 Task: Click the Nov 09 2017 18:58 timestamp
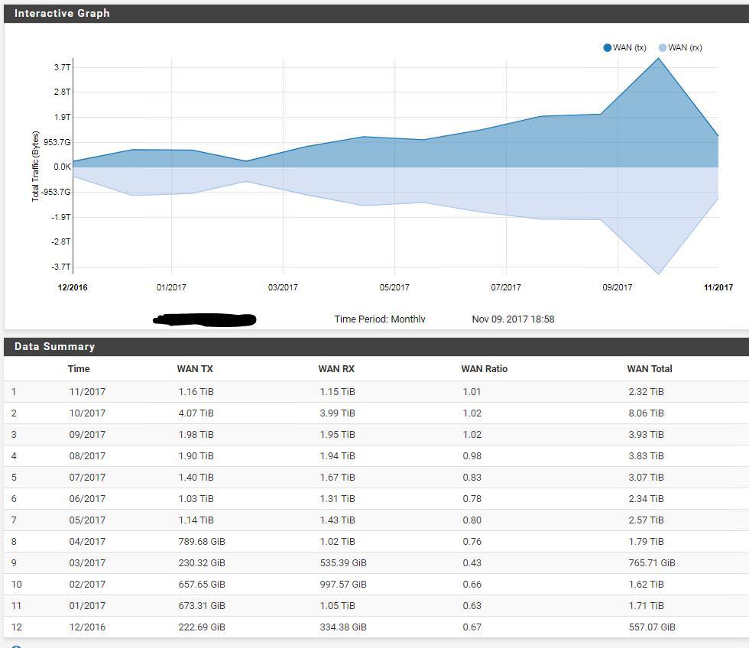[513, 319]
